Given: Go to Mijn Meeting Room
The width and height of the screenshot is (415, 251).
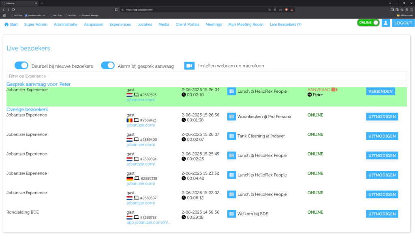Looking at the screenshot, I should click(246, 24).
